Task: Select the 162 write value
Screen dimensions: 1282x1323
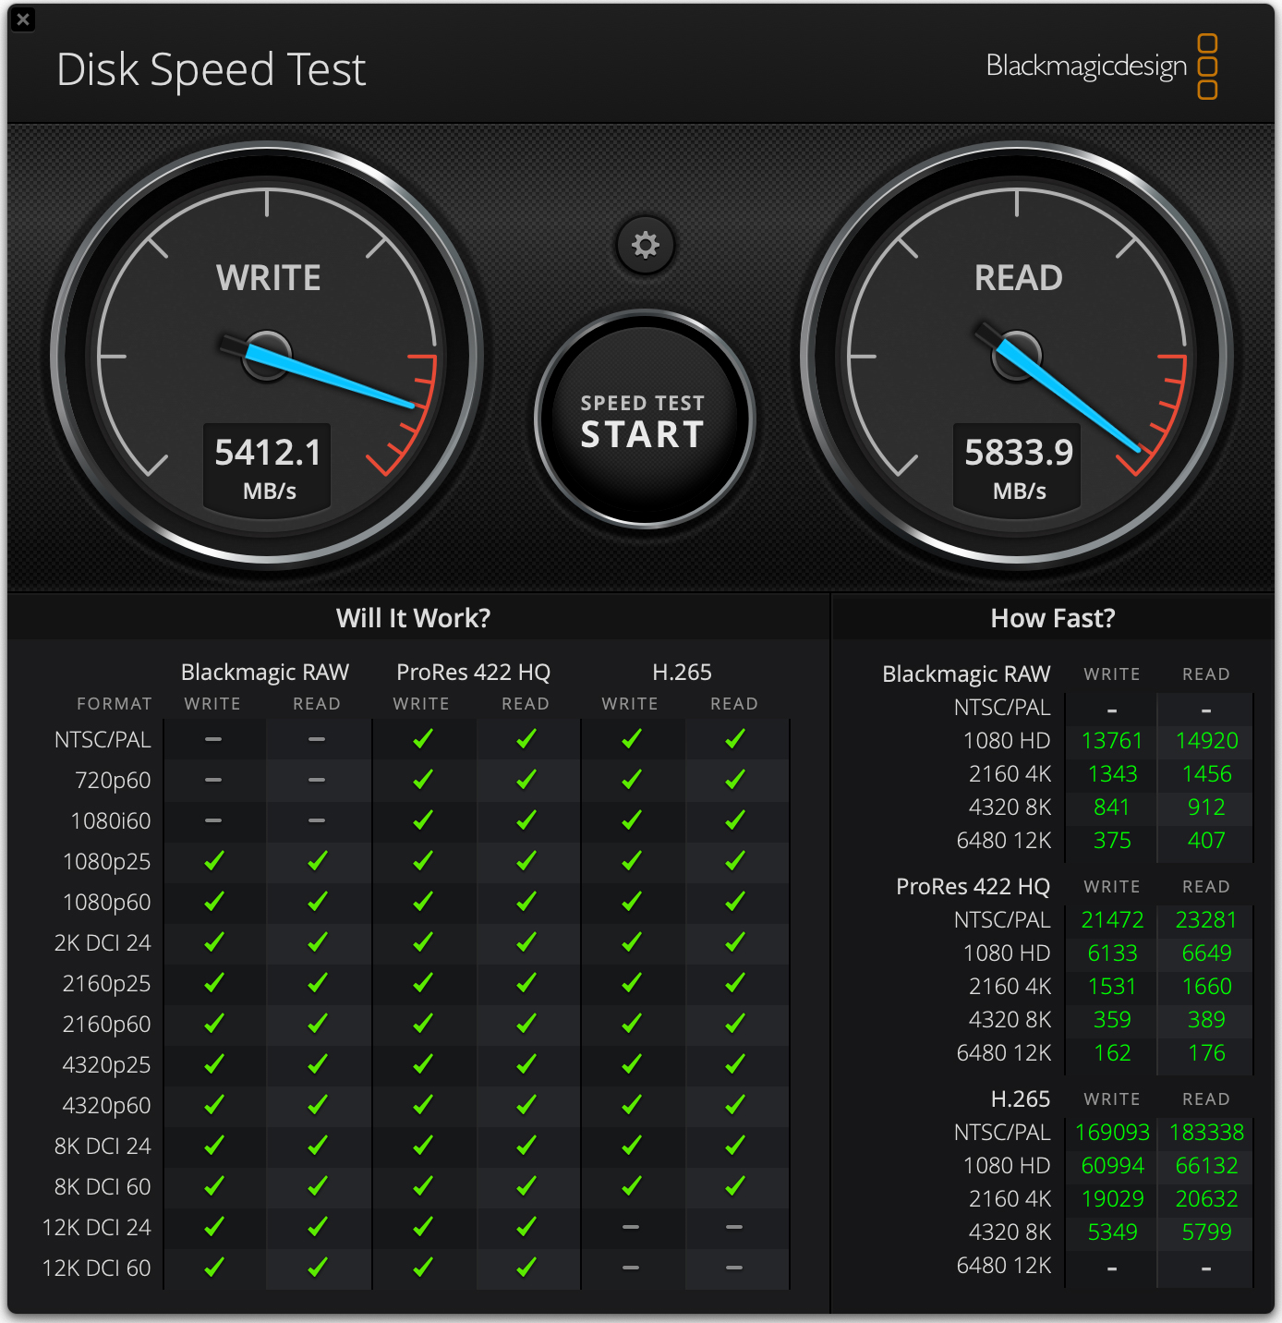Action: tap(1112, 1053)
